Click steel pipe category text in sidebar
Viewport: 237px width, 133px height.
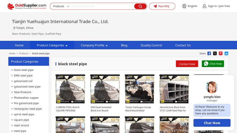pyautogui.click(x=20, y=131)
